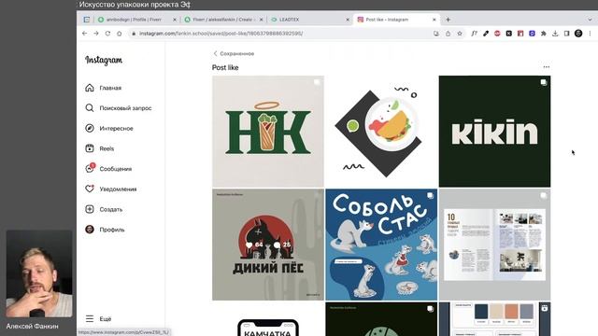Open the Камчатка phone mockup post
Viewport: 598px width, 336px height.
(x=268, y=319)
